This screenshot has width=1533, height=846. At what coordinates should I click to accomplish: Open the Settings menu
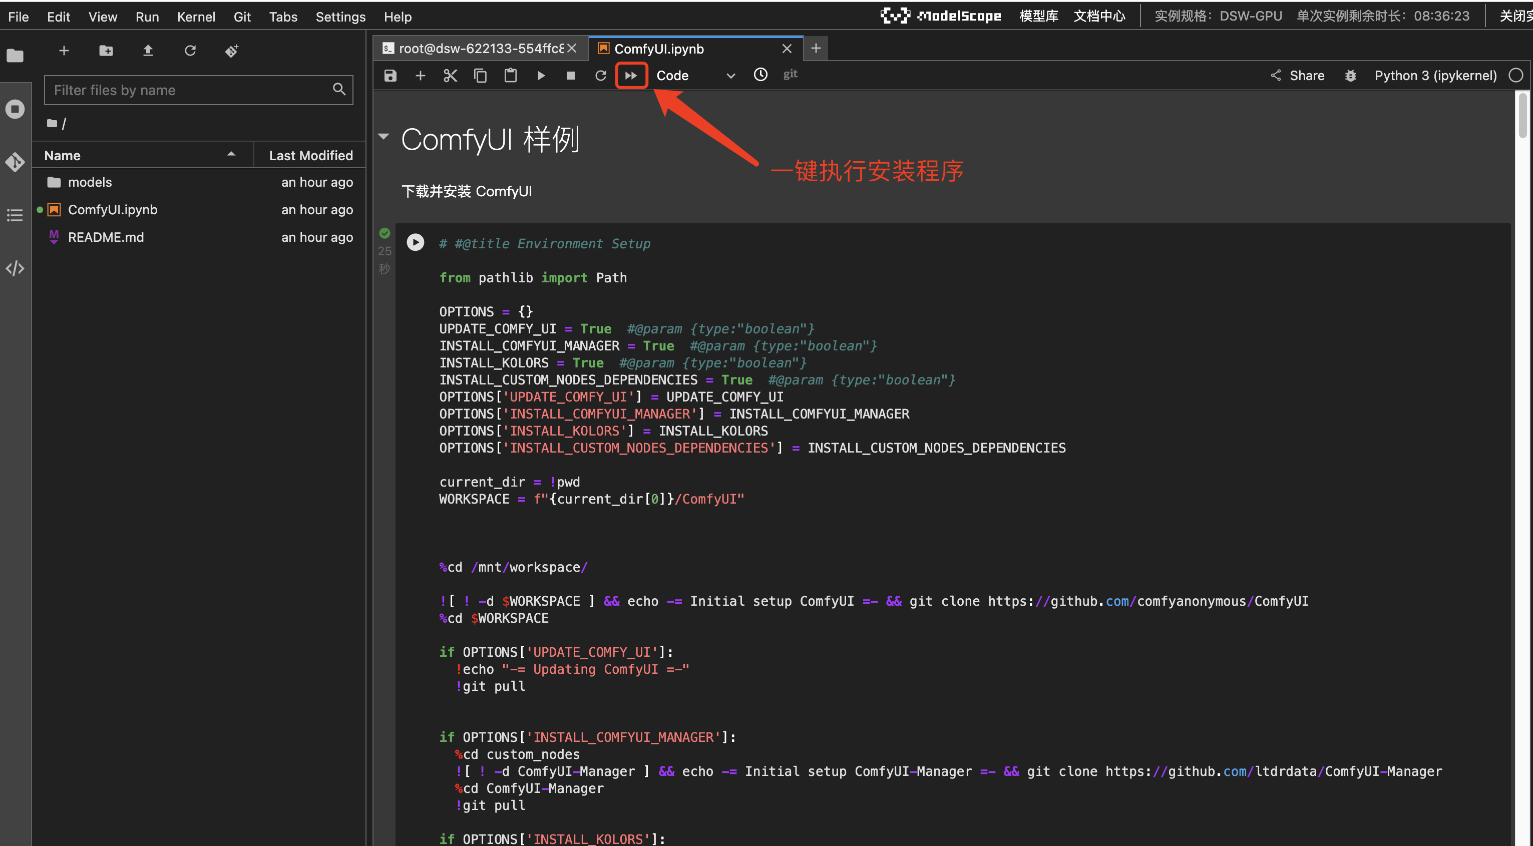click(x=340, y=17)
